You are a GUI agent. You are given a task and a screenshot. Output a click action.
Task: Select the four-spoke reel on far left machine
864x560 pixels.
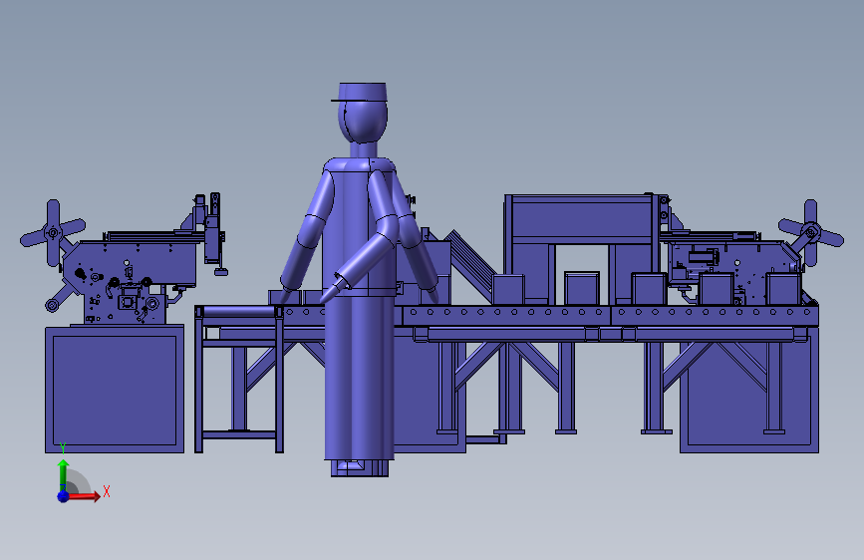tap(53, 233)
